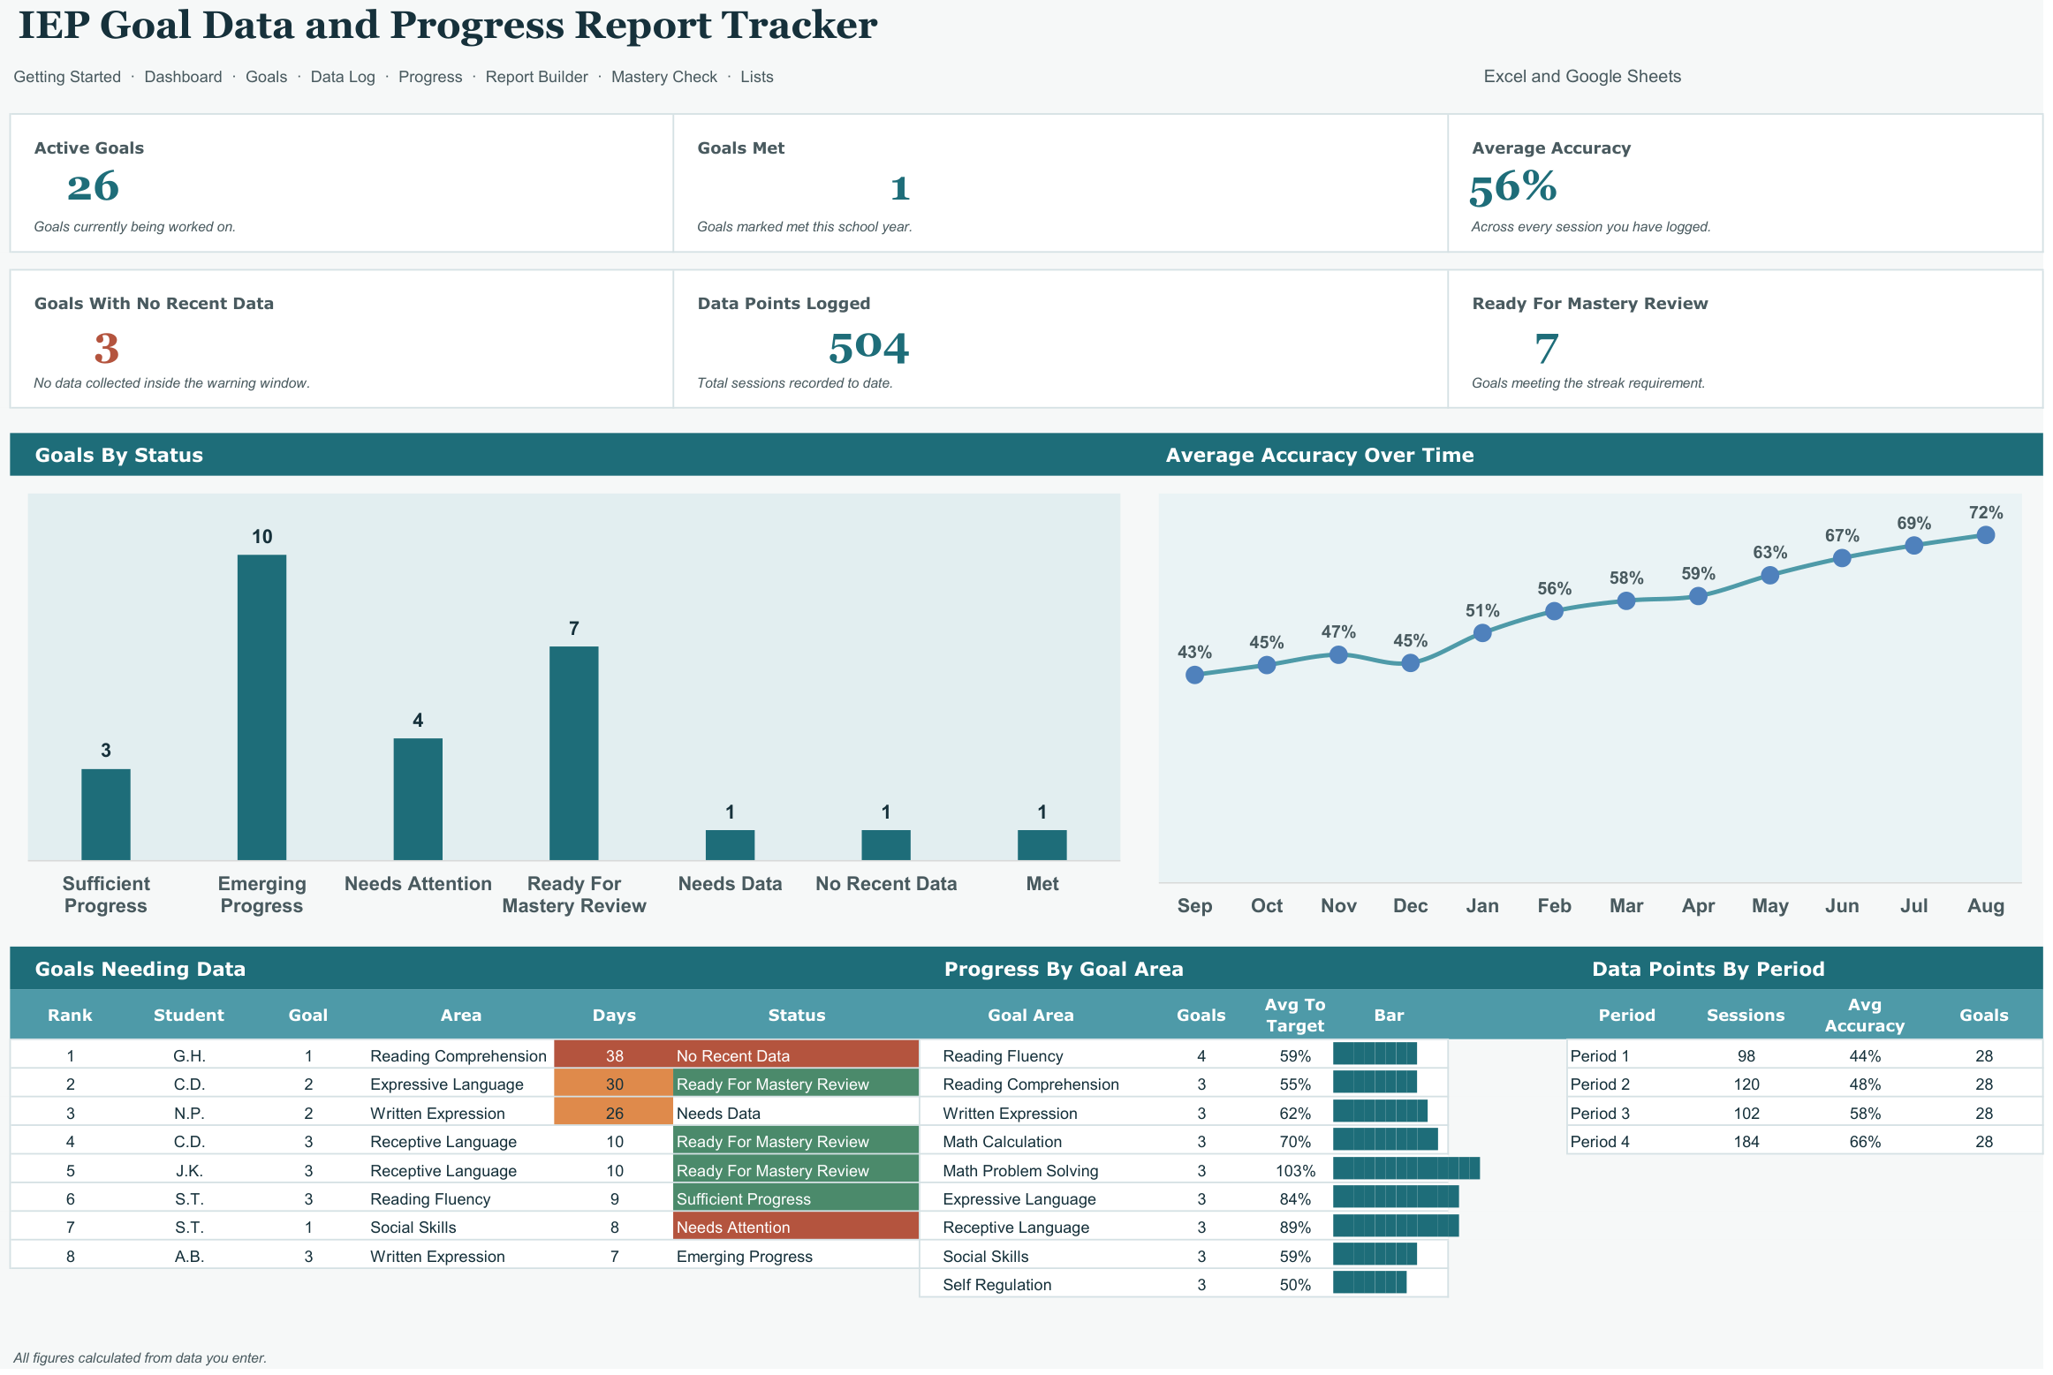Select the Sufficient Progress status cell

(796, 1198)
